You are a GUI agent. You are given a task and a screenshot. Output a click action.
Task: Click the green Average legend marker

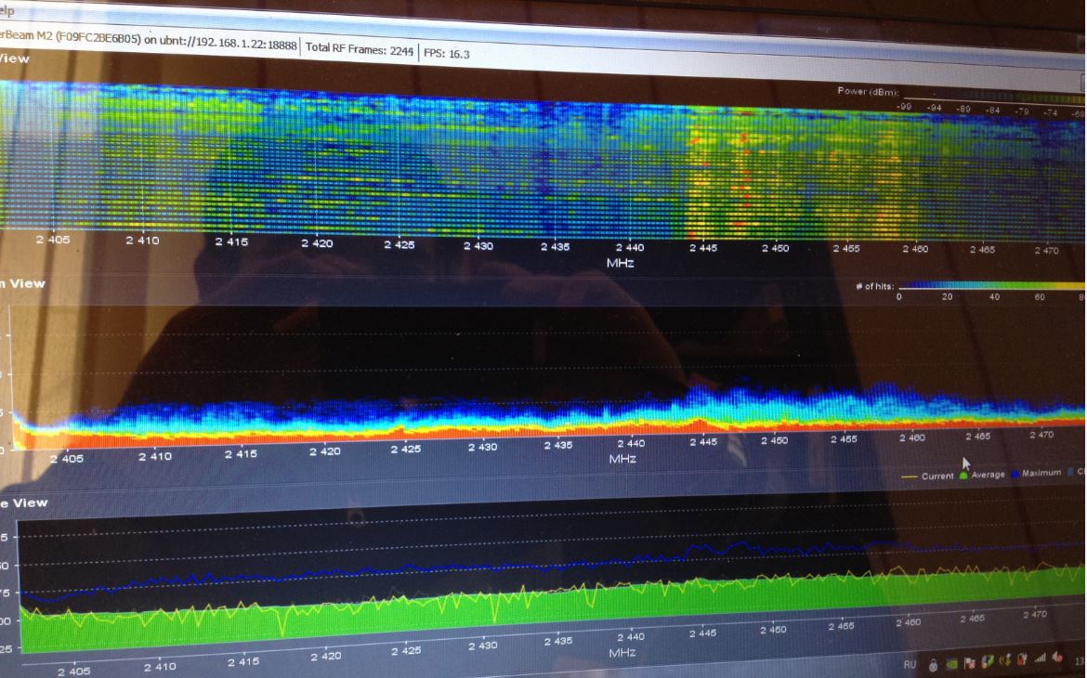point(963,475)
